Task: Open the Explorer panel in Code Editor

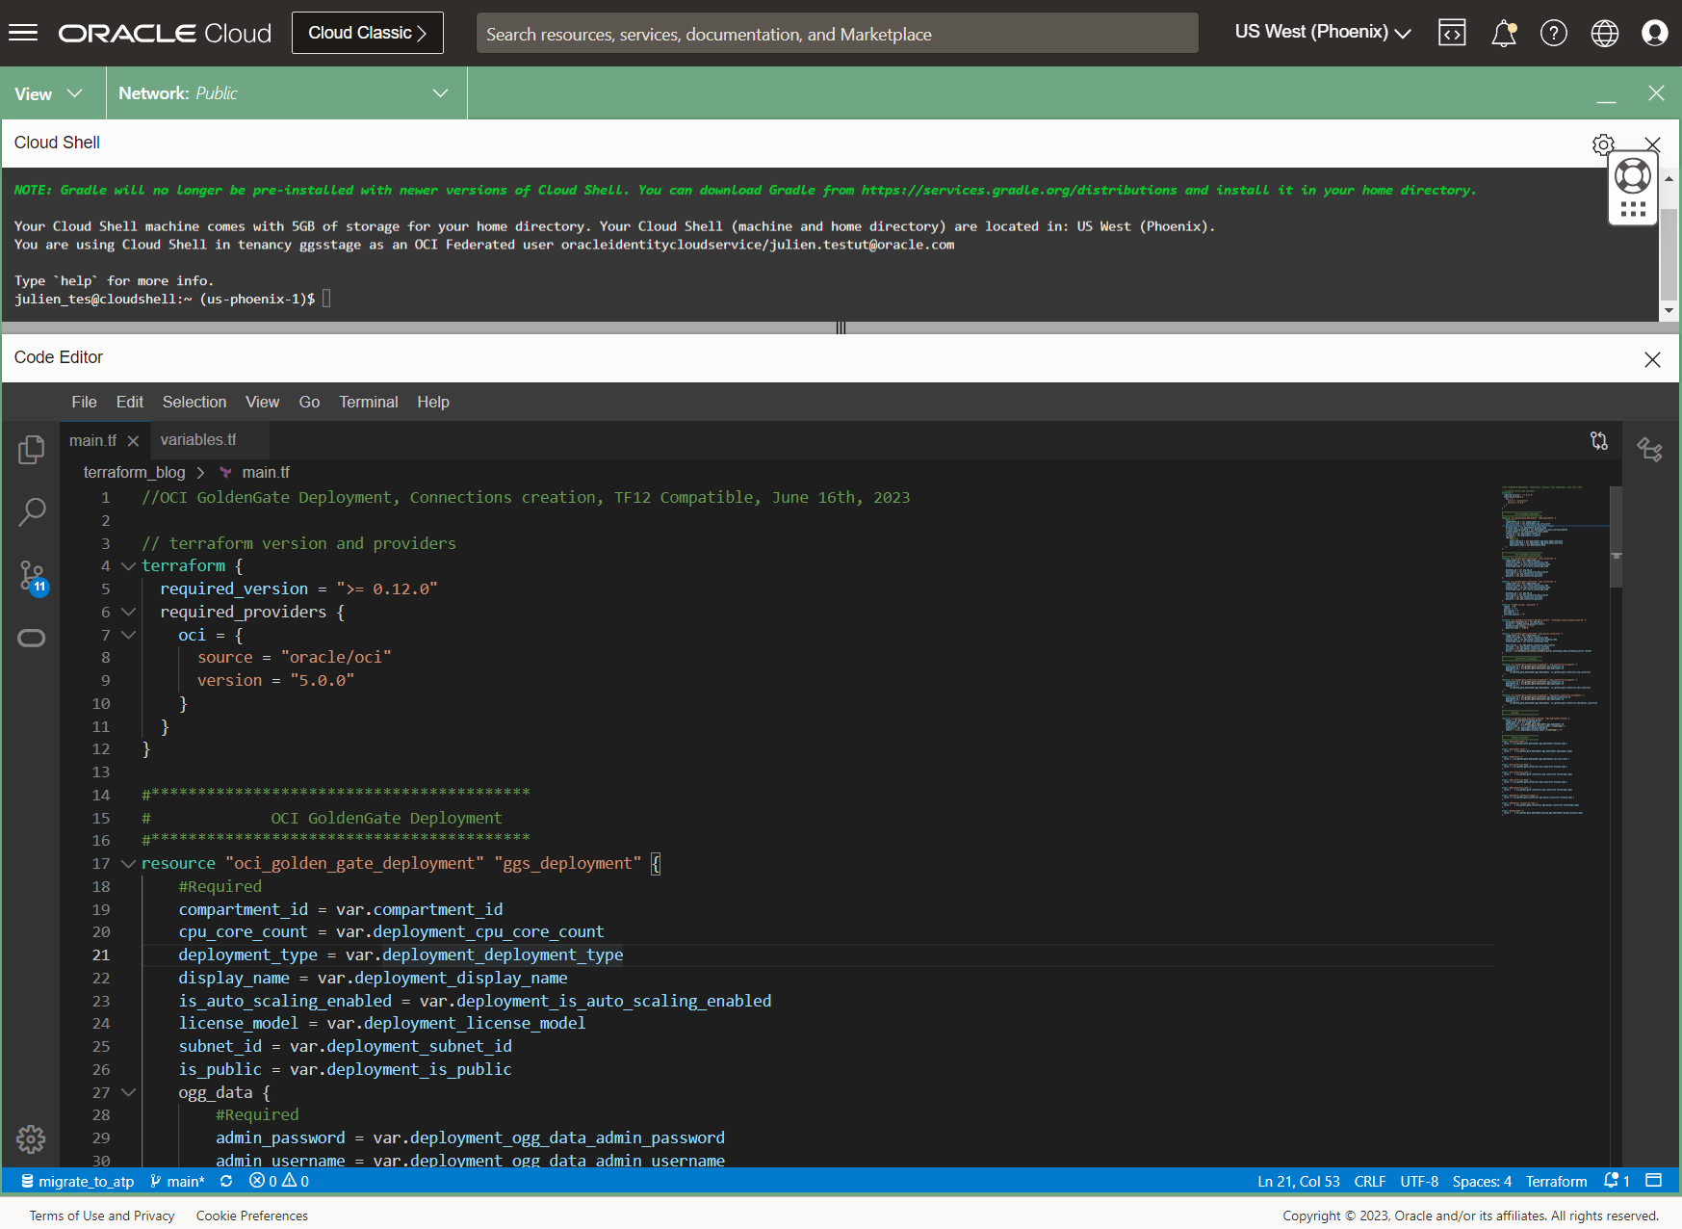Action: pyautogui.click(x=31, y=449)
